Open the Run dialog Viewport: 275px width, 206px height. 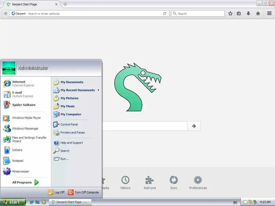point(61,159)
